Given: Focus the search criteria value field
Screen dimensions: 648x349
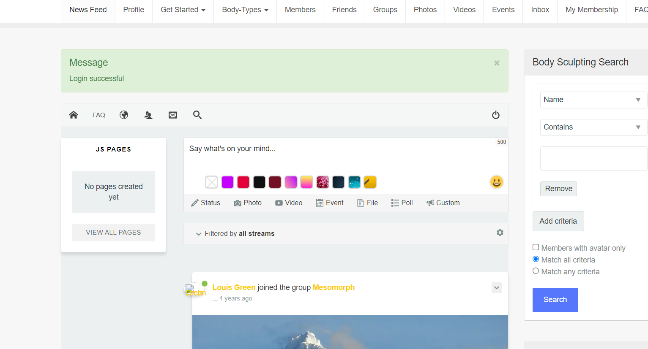Looking at the screenshot, I should click(593, 159).
